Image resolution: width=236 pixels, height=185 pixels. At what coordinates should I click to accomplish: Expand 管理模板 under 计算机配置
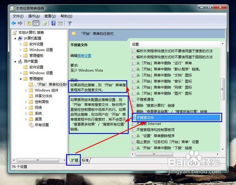click(x=21, y=56)
